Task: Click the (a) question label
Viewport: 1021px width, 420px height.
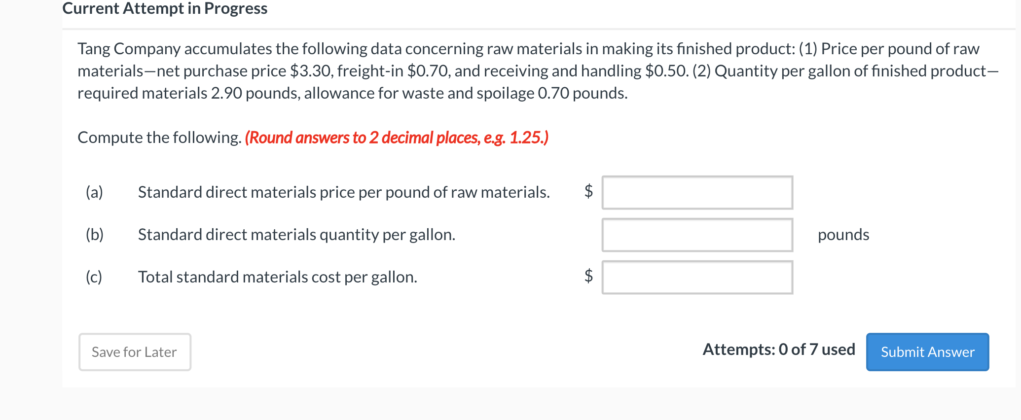Action: point(94,192)
